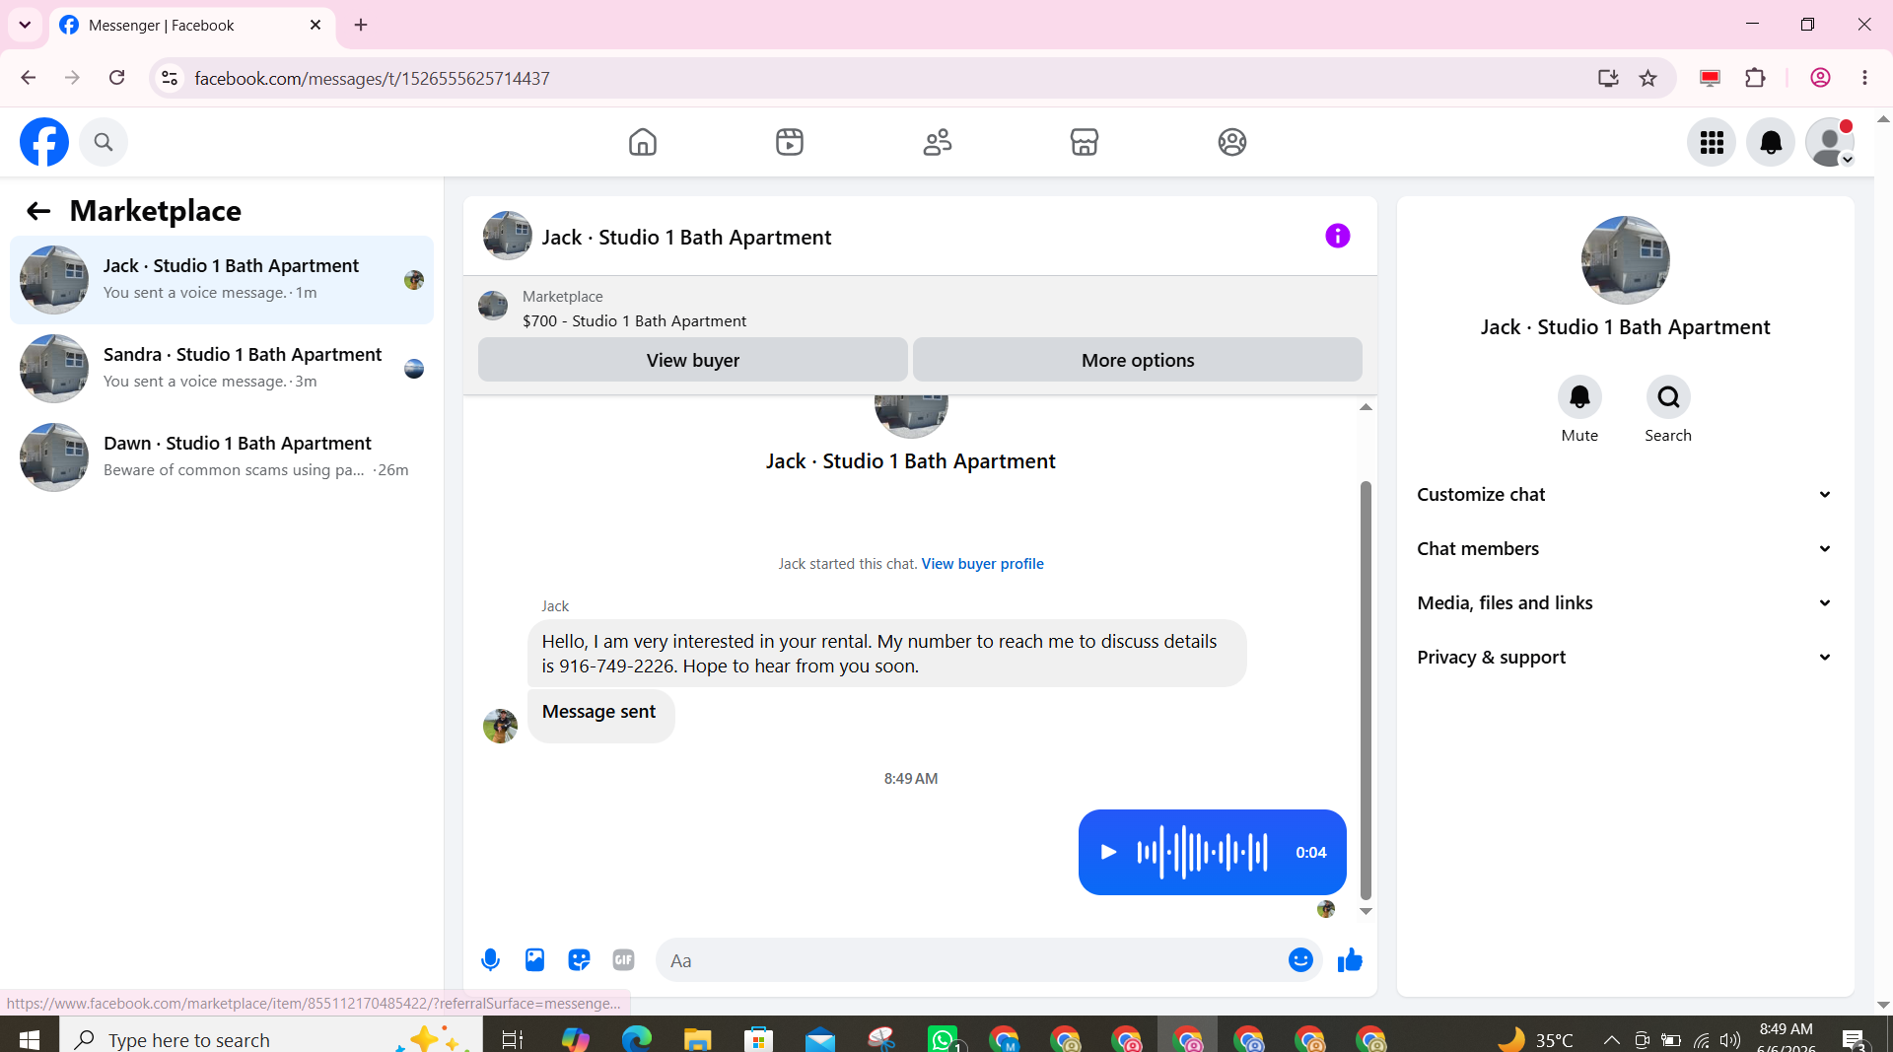Screen dimensions: 1893x1052
Task: View site information icon in address bar
Action: (x=170, y=78)
